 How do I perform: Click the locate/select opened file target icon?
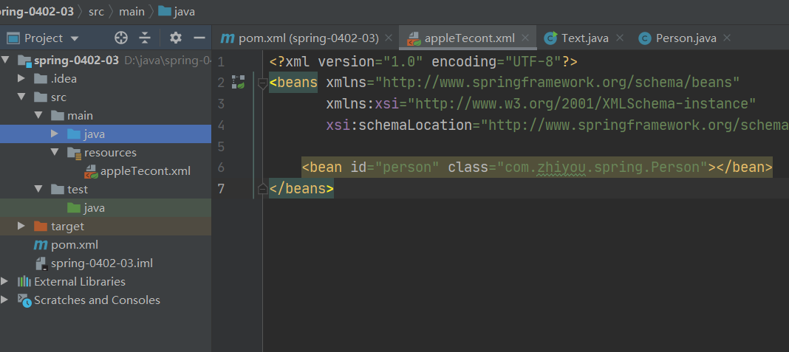(121, 38)
